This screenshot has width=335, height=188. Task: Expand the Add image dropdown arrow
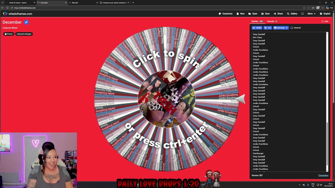287,28
